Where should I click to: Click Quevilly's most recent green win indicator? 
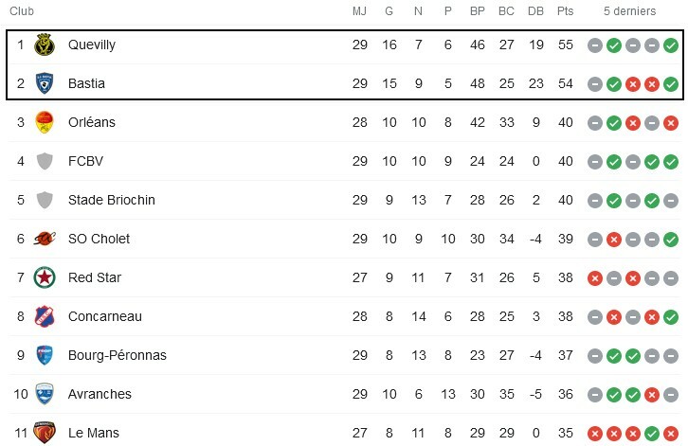pos(671,45)
